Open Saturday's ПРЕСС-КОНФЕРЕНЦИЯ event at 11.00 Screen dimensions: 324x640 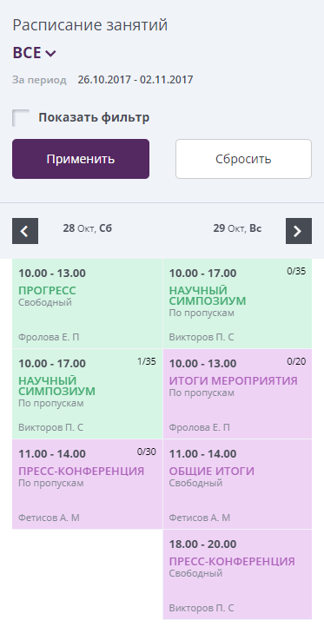[88, 484]
